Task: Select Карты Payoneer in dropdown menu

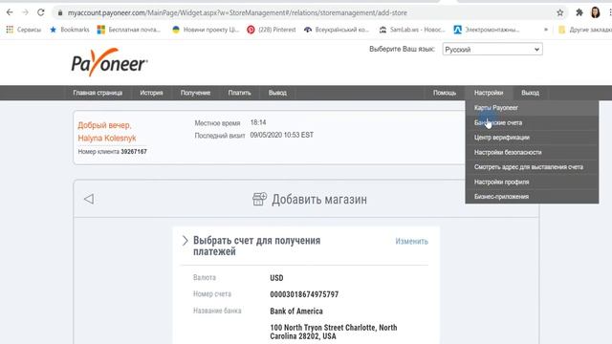Action: (532, 108)
